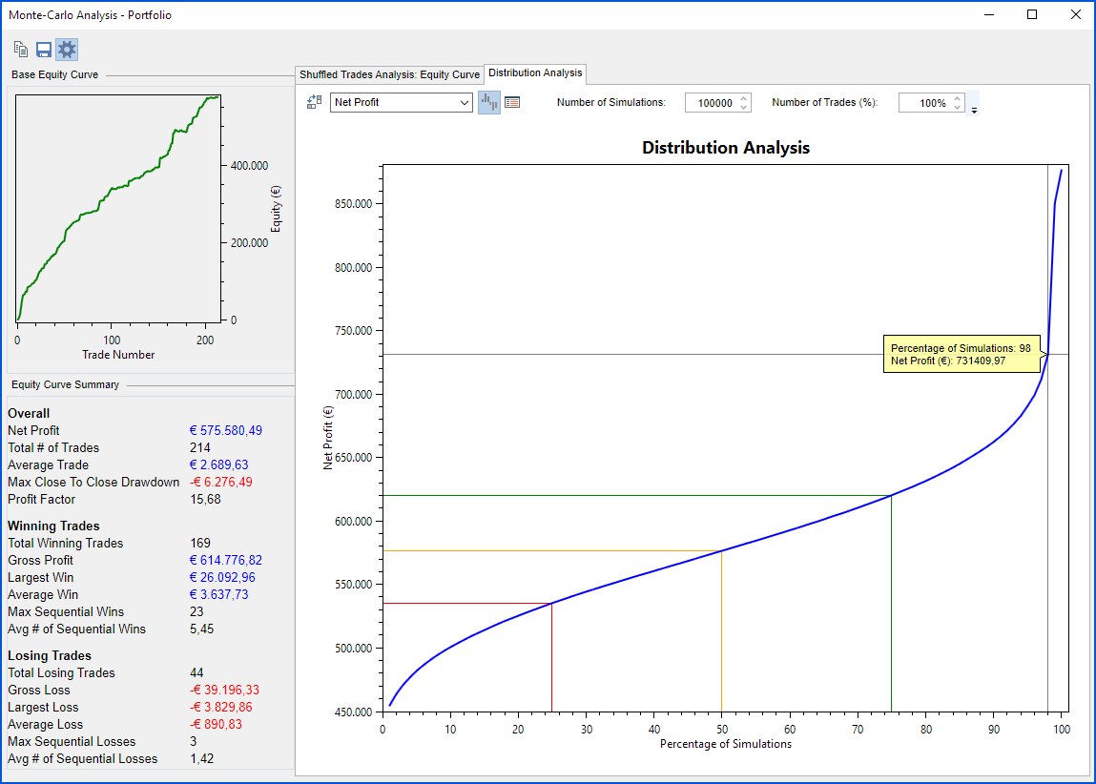The height and width of the screenshot is (784, 1096).
Task: Maximize the Monte-Carlo Analysis window
Action: (x=1032, y=14)
